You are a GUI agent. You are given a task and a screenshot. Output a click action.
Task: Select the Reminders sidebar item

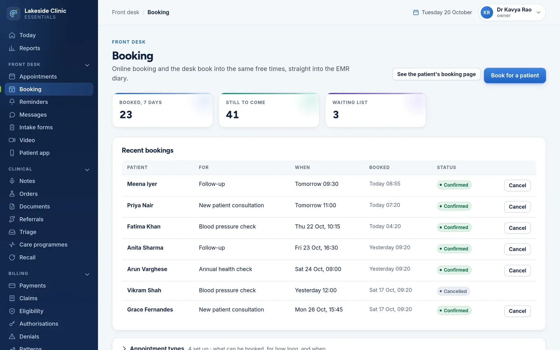click(x=49, y=102)
